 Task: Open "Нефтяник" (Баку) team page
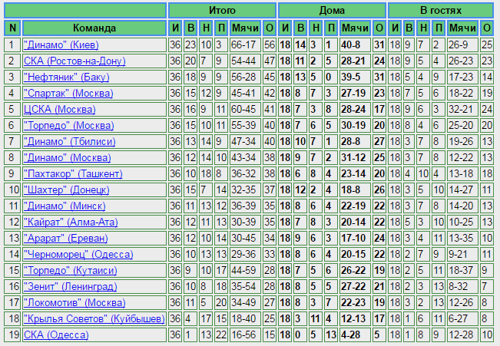(x=66, y=77)
